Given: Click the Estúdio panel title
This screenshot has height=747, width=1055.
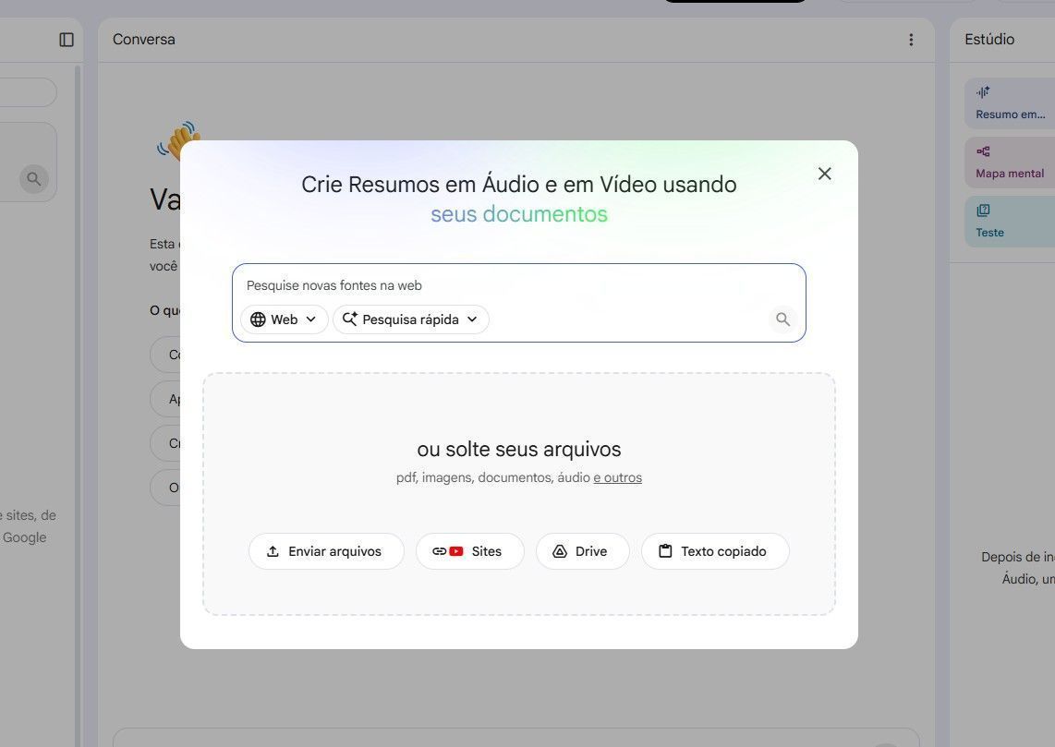Looking at the screenshot, I should [x=989, y=40].
